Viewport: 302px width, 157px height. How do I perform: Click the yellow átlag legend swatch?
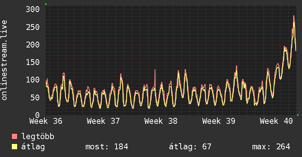pos(14,146)
